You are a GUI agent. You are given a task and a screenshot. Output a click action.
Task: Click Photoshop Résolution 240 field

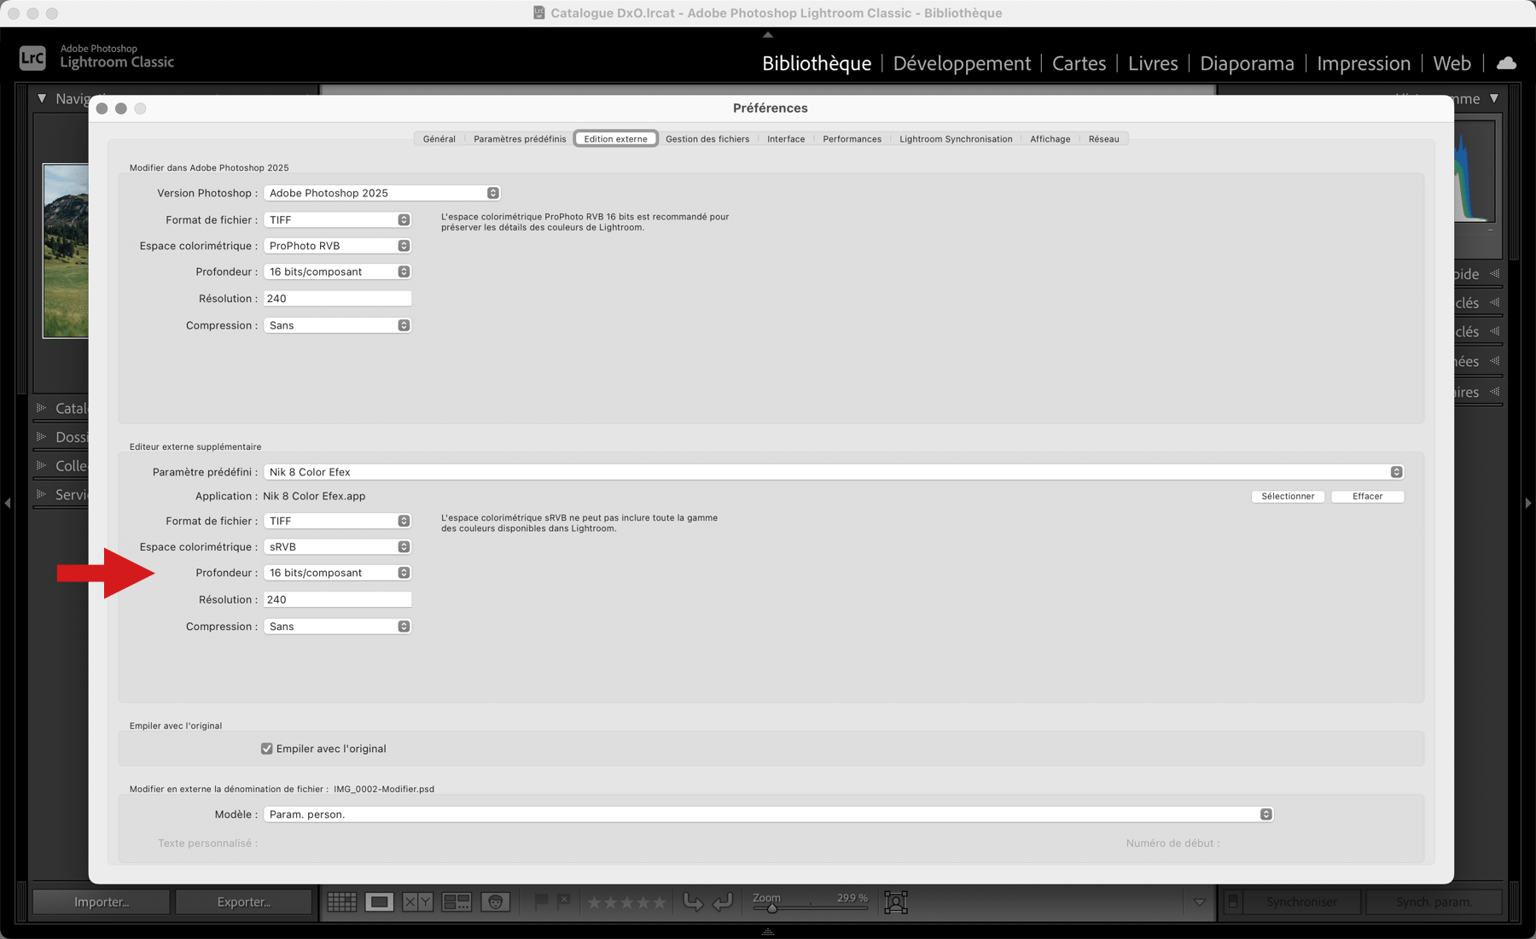click(337, 298)
